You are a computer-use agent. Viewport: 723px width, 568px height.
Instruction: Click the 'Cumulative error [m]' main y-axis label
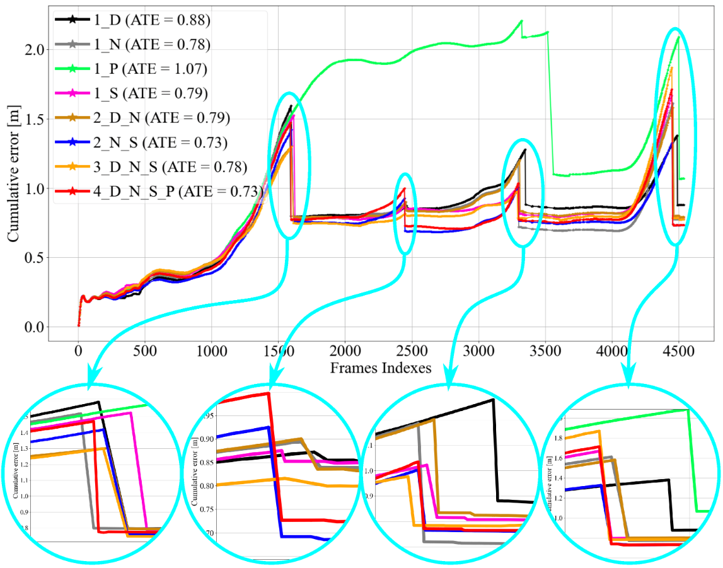(13, 170)
